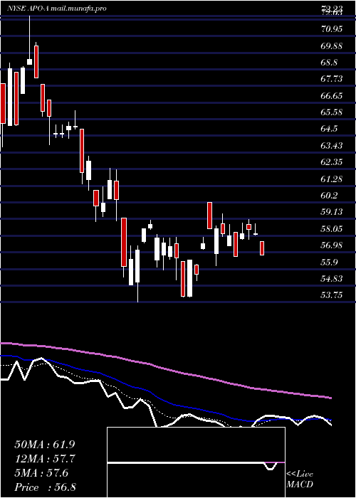Screen dimensions: 356x498
Task: Click the last red candlestick on chart
Action: click(262, 248)
